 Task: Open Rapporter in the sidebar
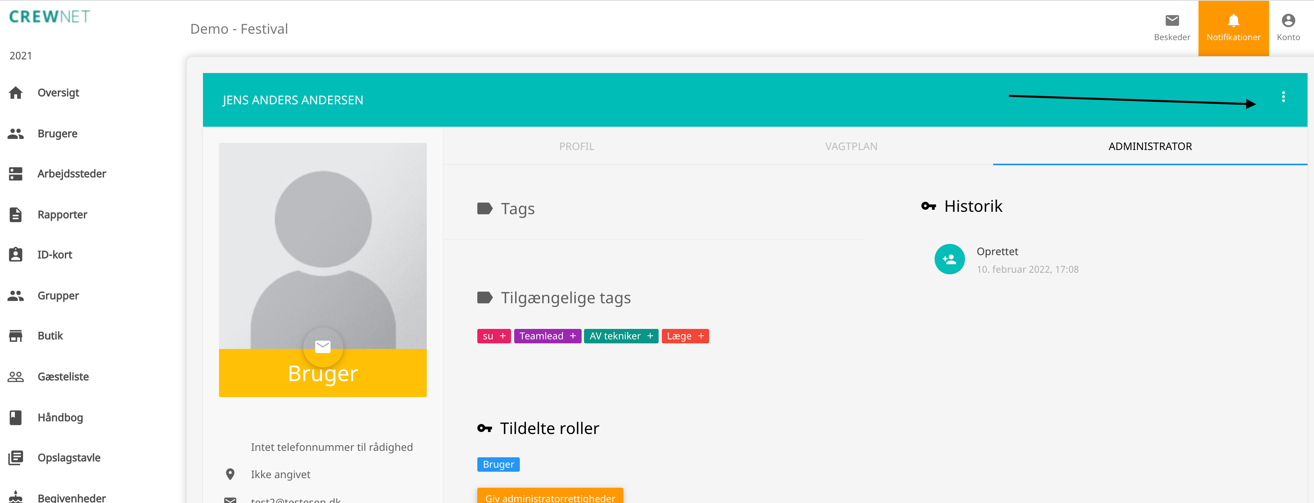click(x=62, y=215)
